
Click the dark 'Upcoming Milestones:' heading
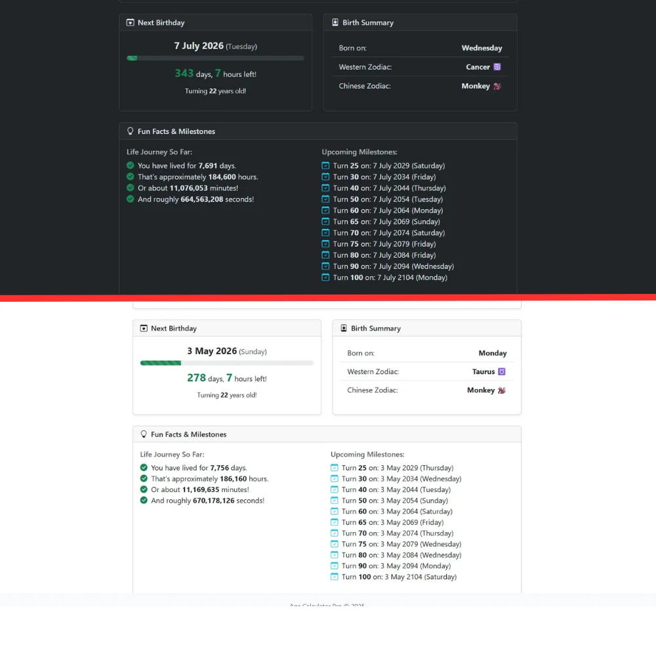pos(359,152)
